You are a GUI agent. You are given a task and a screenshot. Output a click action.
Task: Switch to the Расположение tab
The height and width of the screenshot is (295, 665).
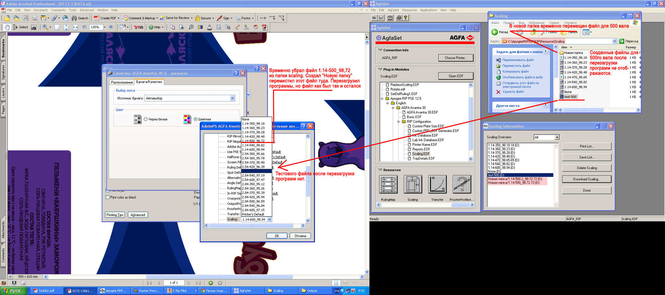coord(122,82)
